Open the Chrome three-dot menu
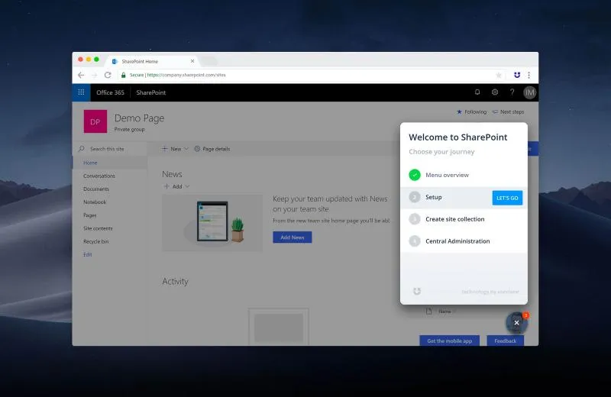Viewport: 611px width, 397px height. (x=529, y=75)
